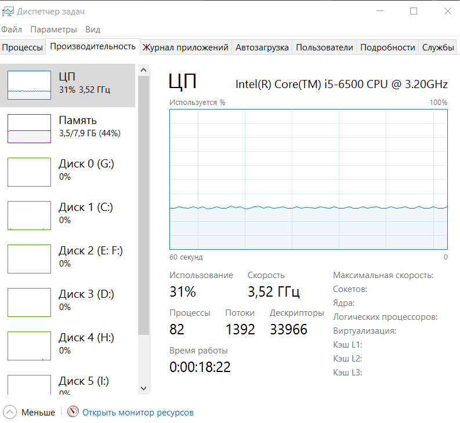Open the Вид menu
Image resolution: width=460 pixels, height=423 pixels.
pyautogui.click(x=93, y=30)
